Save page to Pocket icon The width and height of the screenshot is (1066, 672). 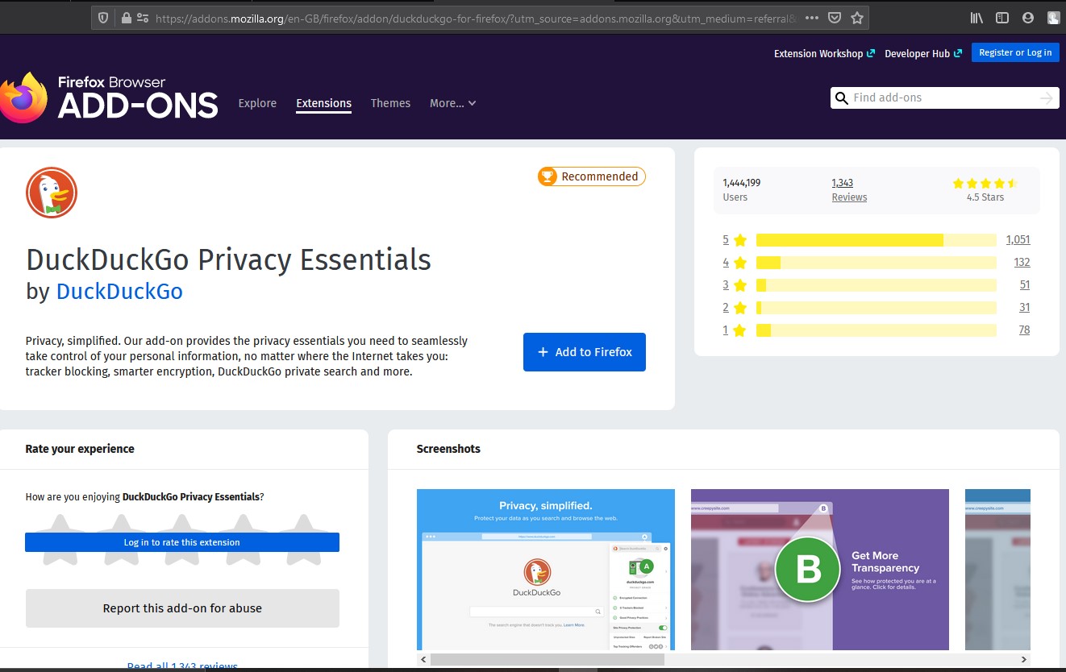[x=835, y=18]
